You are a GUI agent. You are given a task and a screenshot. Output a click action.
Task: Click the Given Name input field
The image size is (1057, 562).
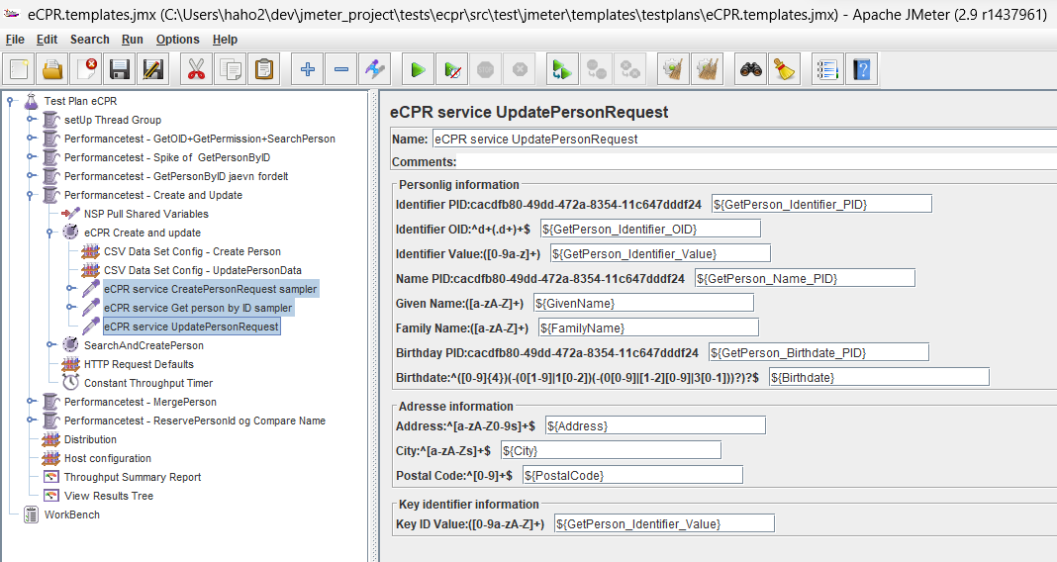coord(643,303)
